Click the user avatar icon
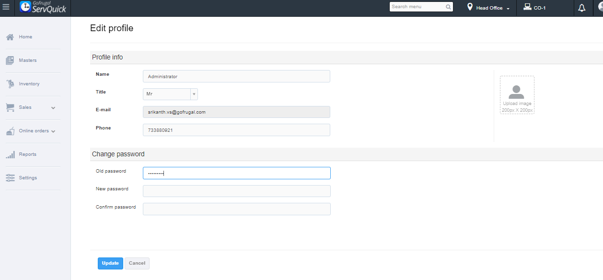The height and width of the screenshot is (280, 603). [597, 7]
